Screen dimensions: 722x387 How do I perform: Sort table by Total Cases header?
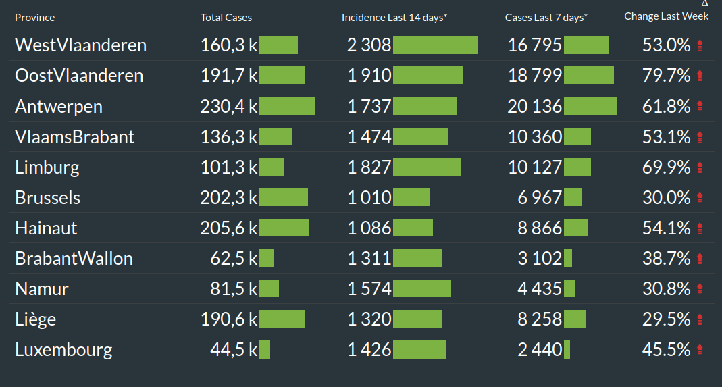point(226,17)
